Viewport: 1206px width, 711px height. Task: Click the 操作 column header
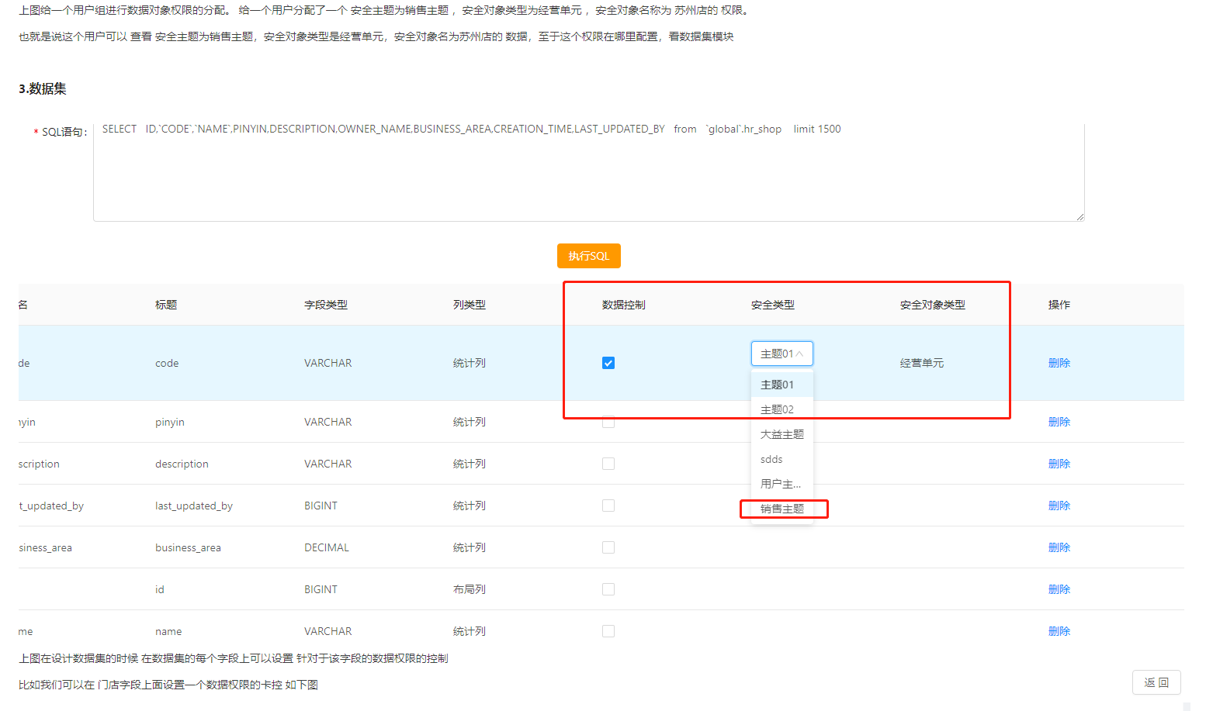click(x=1059, y=305)
